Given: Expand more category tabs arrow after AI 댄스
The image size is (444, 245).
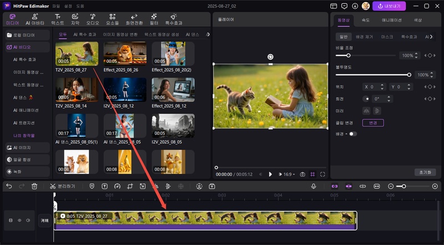Looking at the screenshot, I should pos(208,34).
